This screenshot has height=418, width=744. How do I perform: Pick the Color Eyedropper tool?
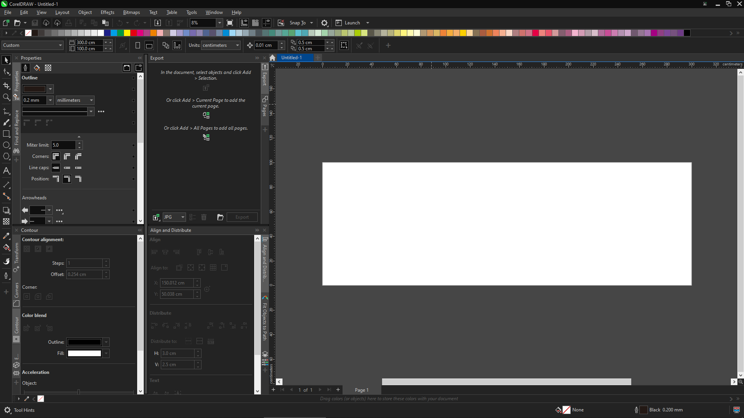tap(6, 236)
